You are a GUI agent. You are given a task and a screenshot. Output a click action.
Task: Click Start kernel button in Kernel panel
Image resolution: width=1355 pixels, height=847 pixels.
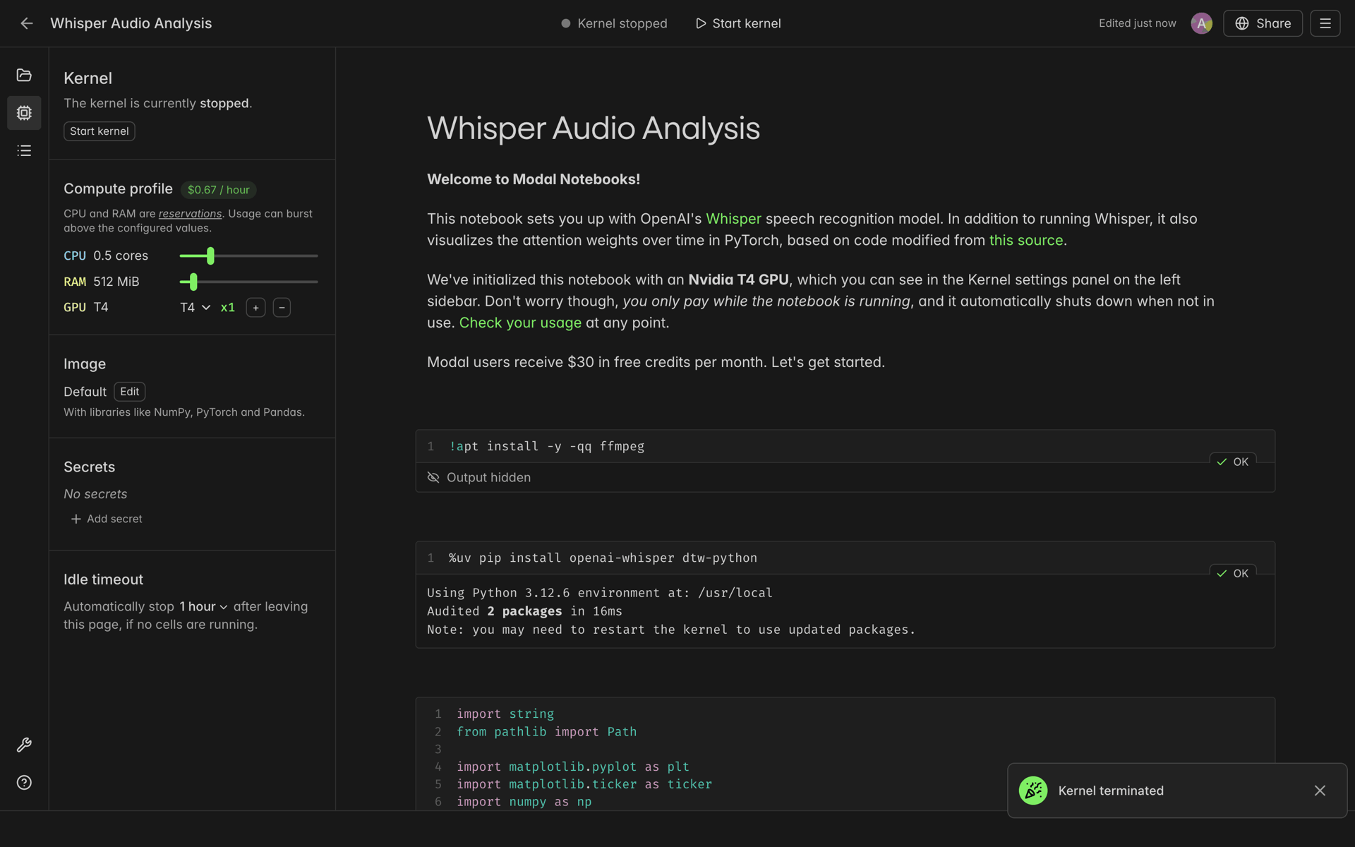[x=100, y=131]
